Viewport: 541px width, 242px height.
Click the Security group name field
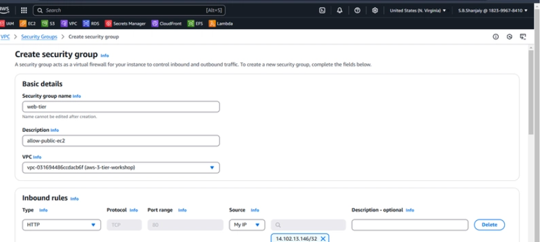(120, 106)
